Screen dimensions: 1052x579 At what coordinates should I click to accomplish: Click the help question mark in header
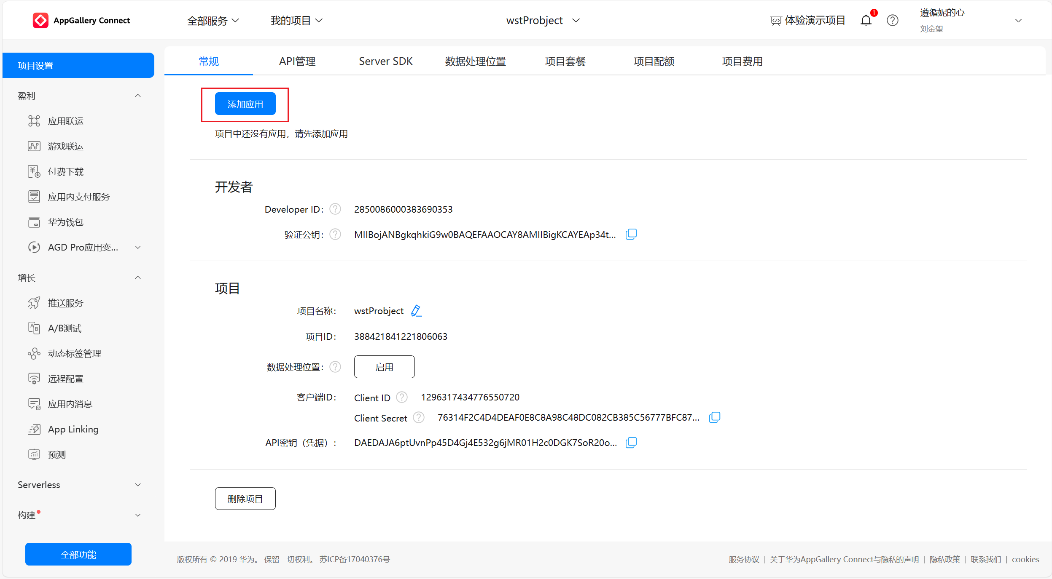(x=892, y=20)
